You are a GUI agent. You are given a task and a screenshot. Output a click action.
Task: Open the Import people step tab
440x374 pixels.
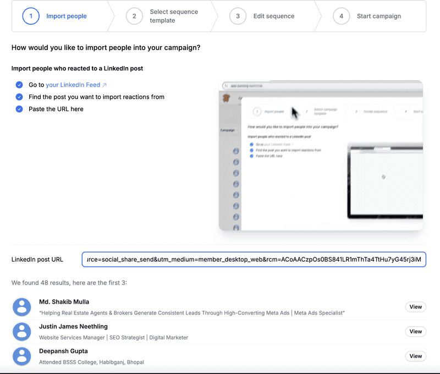pos(66,16)
